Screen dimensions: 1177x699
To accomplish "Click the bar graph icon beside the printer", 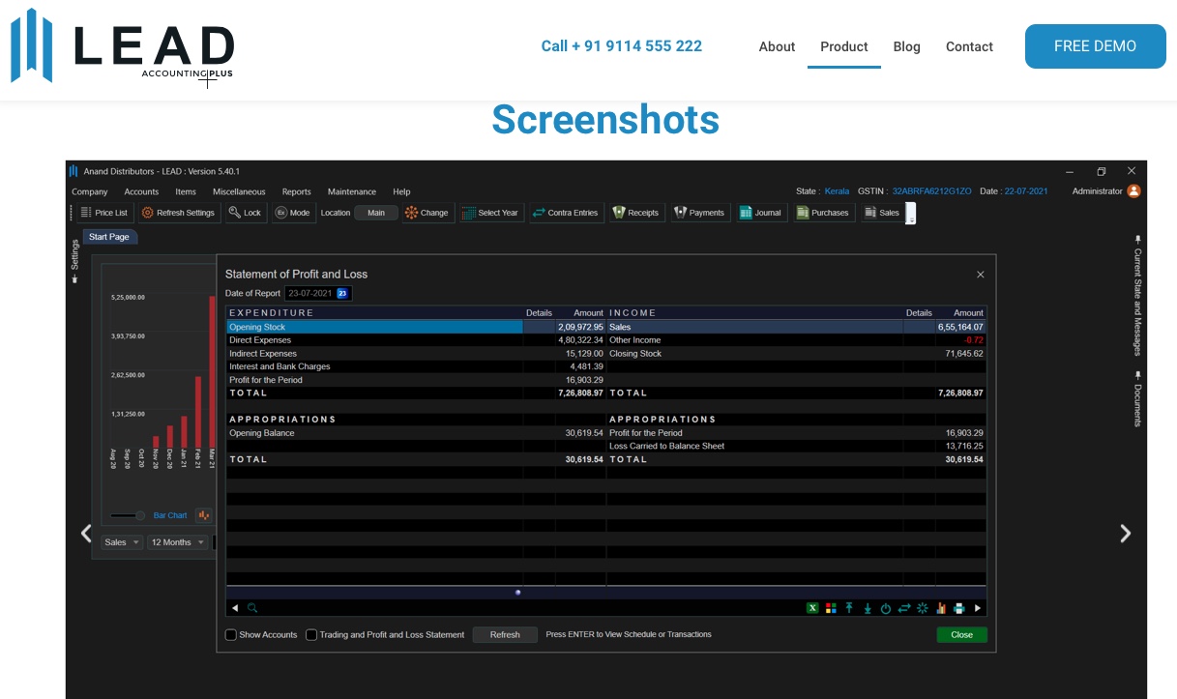I will click(941, 608).
